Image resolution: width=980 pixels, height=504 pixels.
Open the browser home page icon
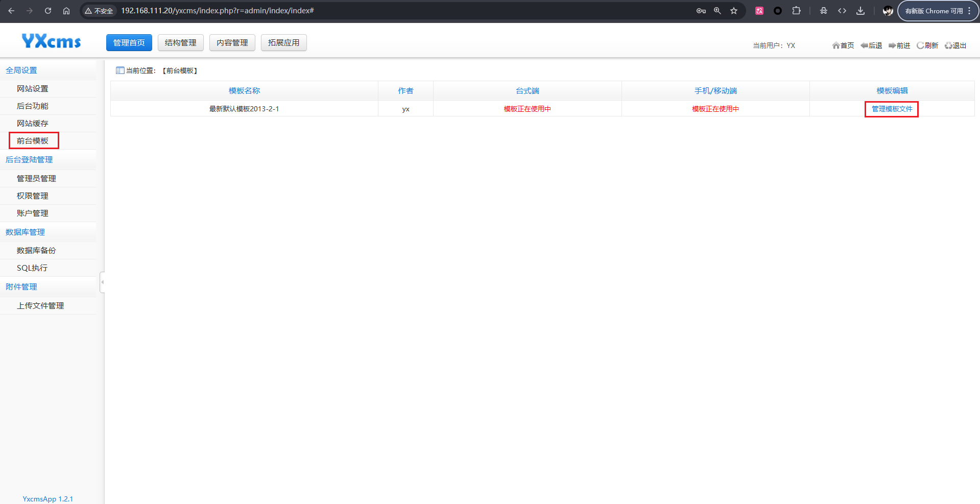66,11
